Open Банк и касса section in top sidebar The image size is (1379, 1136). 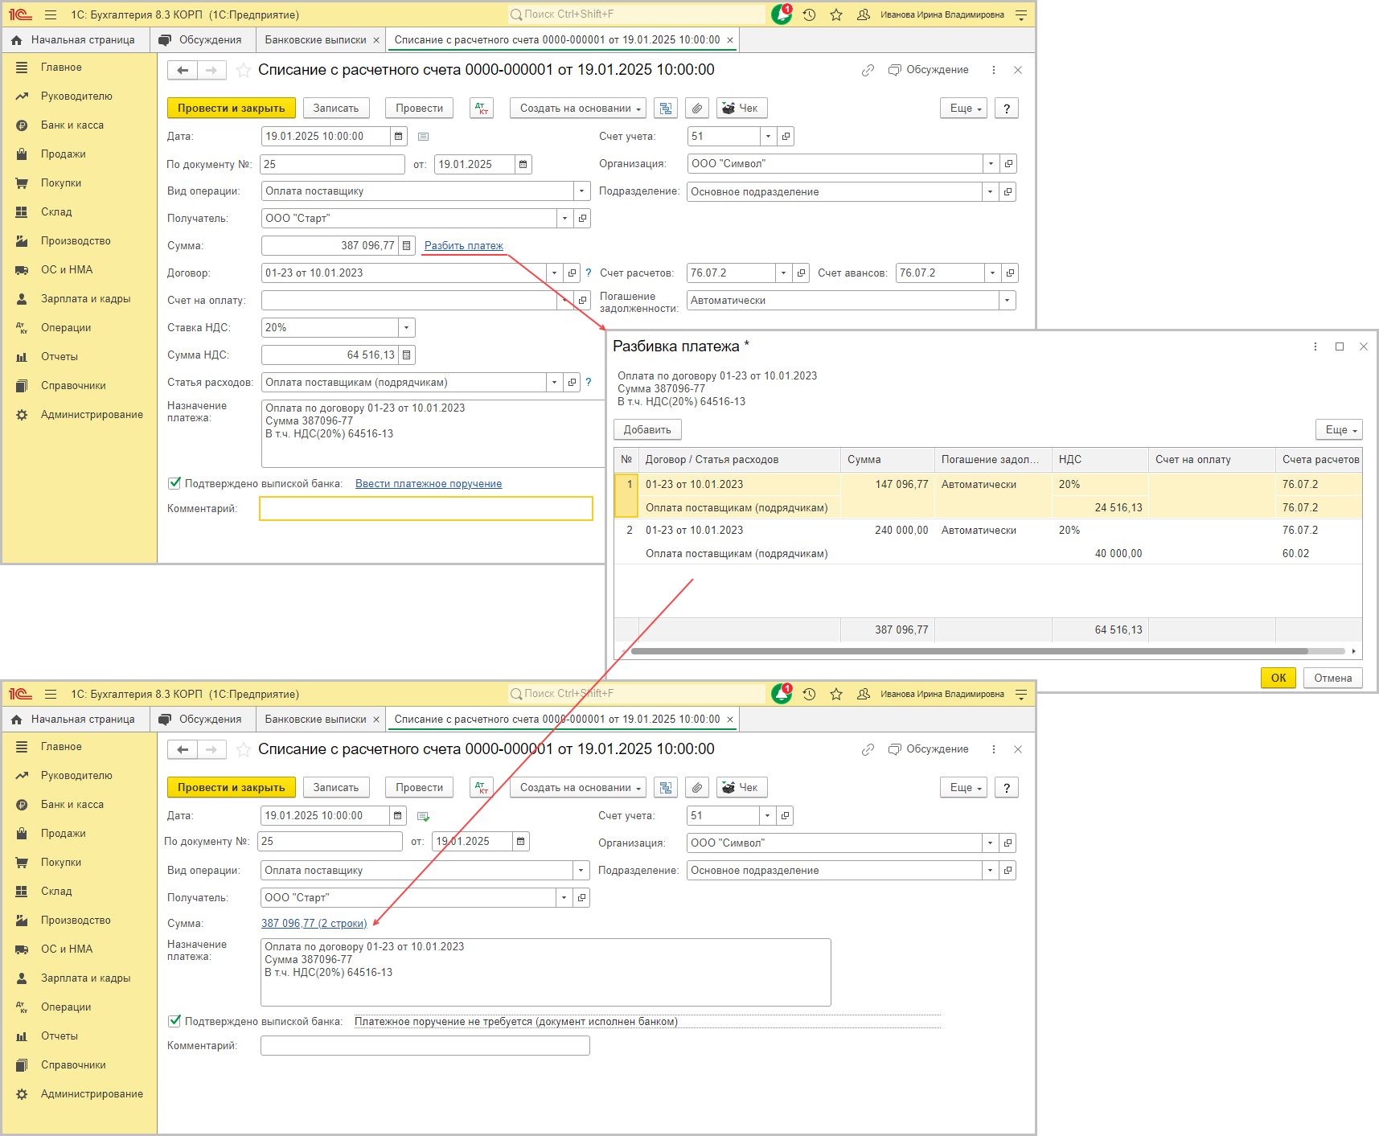coord(72,125)
